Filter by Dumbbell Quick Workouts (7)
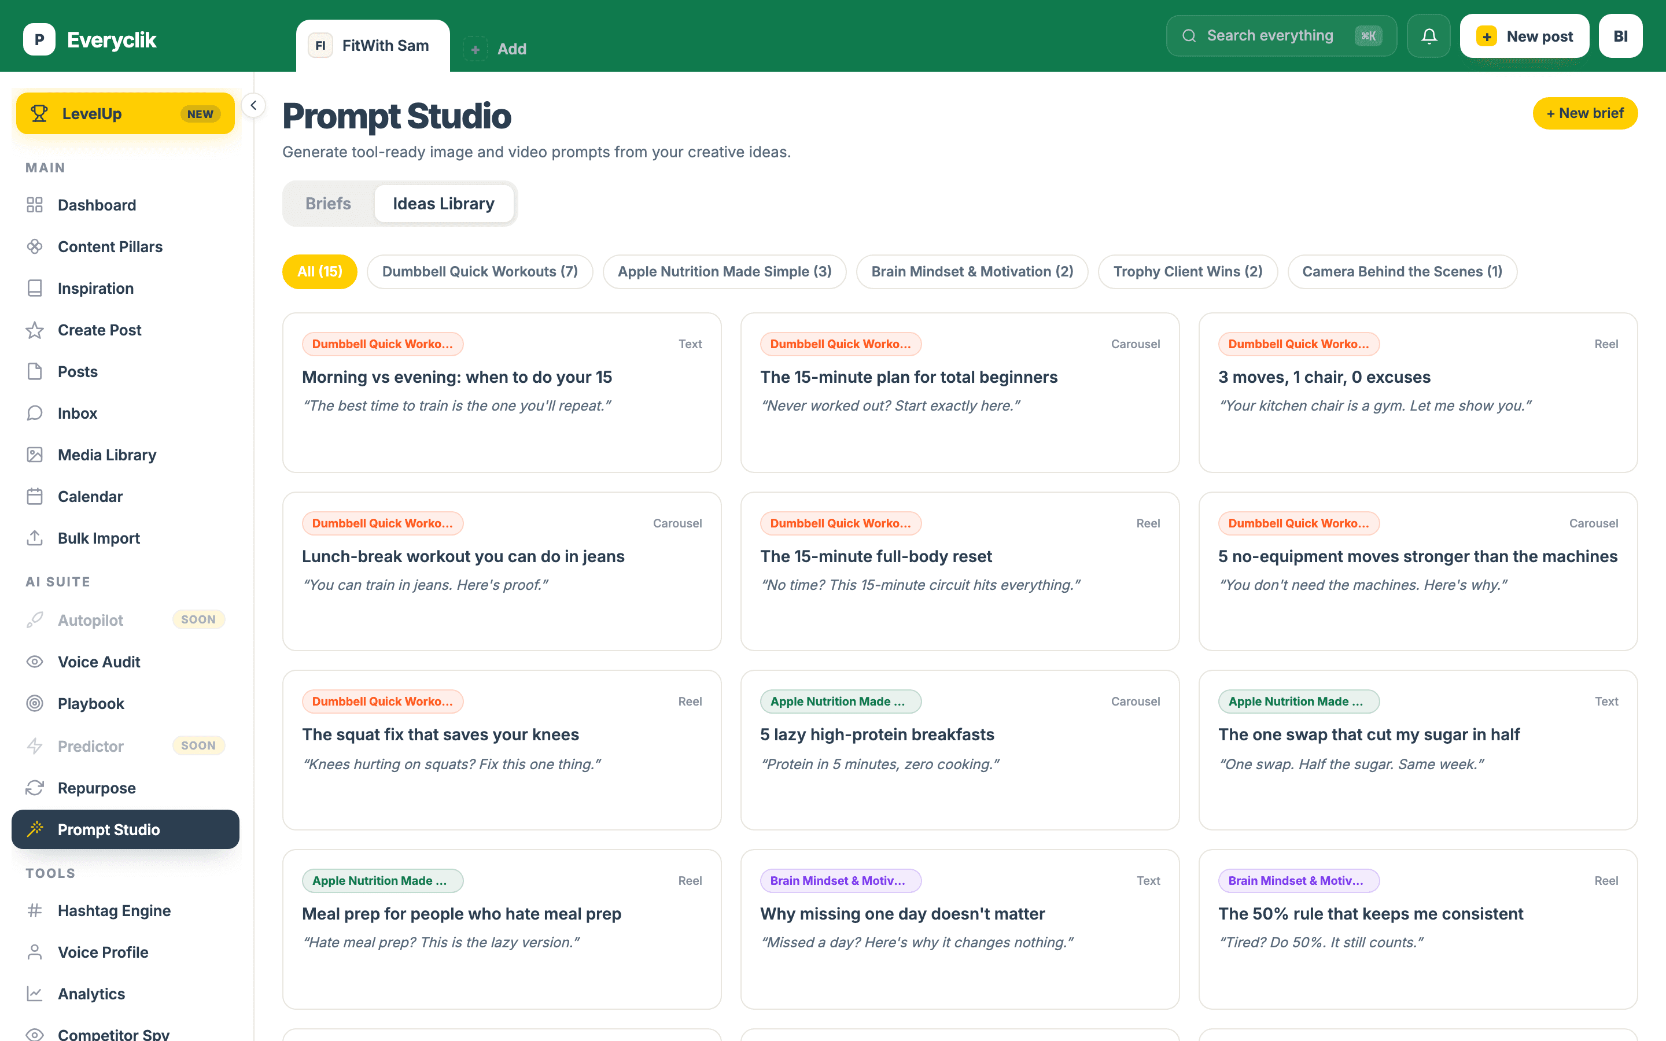 point(480,271)
